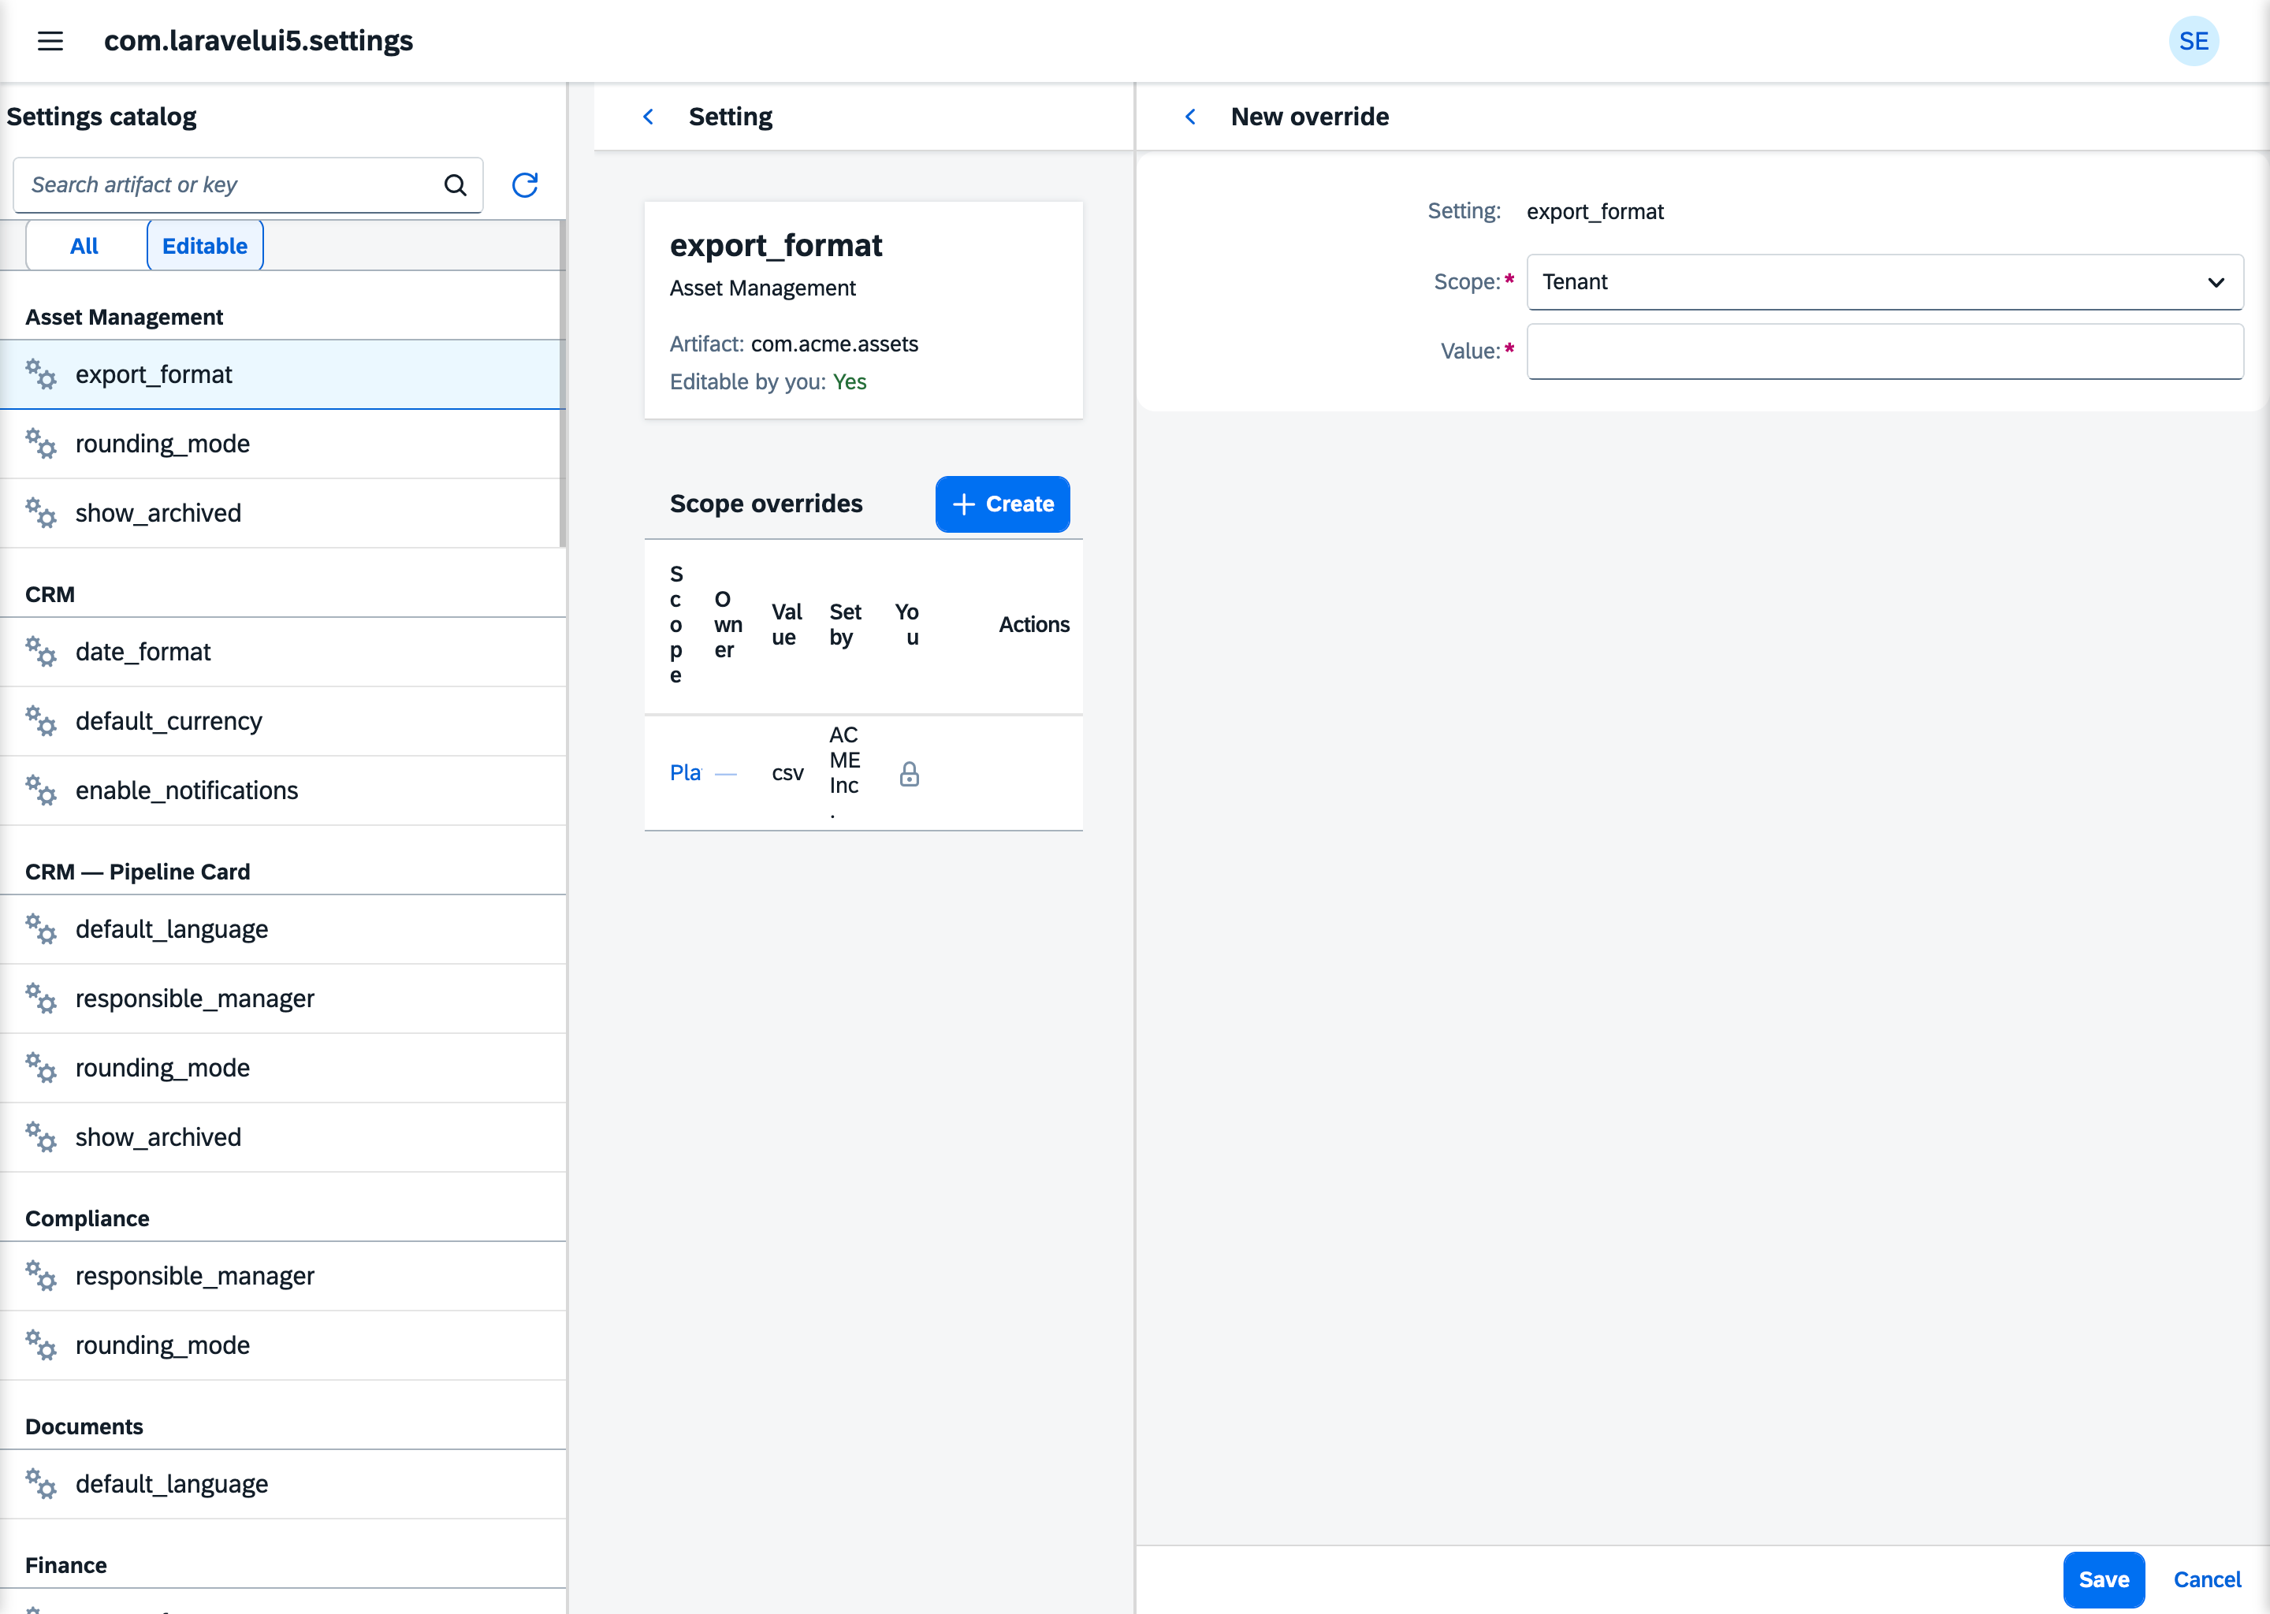Viewport: 2270px width, 1614px height.
Task: Select rounding_mode under CRM Pipeline Card
Action: click(x=282, y=1069)
